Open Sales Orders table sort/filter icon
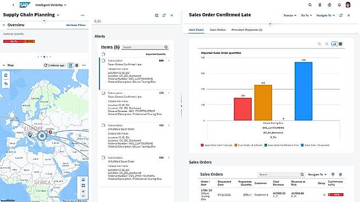The height and width of the screenshot is (202, 360). pos(333,175)
